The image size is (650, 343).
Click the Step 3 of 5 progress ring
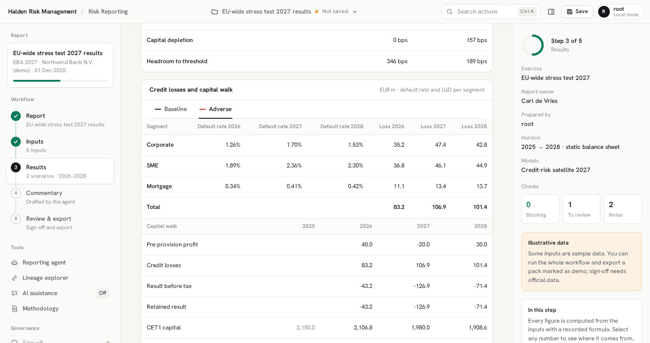click(x=533, y=45)
